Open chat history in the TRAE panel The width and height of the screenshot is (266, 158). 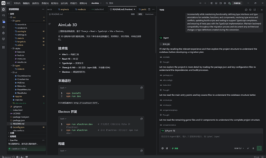click(250, 10)
